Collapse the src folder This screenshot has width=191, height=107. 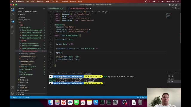[x=20, y=22]
